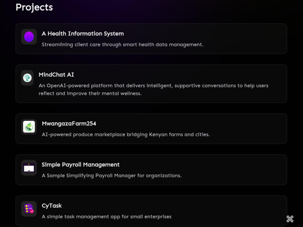Open the MindChat AI project title

pyautogui.click(x=56, y=75)
